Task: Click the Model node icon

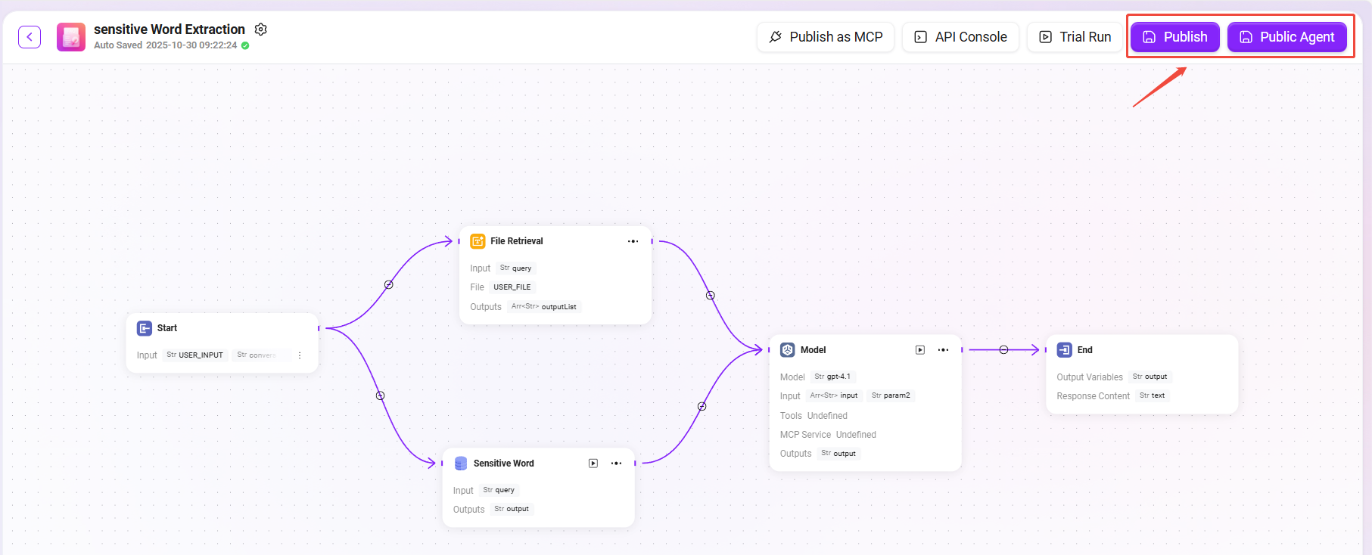Action: pos(788,350)
